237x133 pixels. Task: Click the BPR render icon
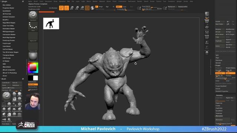coord(207,14)
